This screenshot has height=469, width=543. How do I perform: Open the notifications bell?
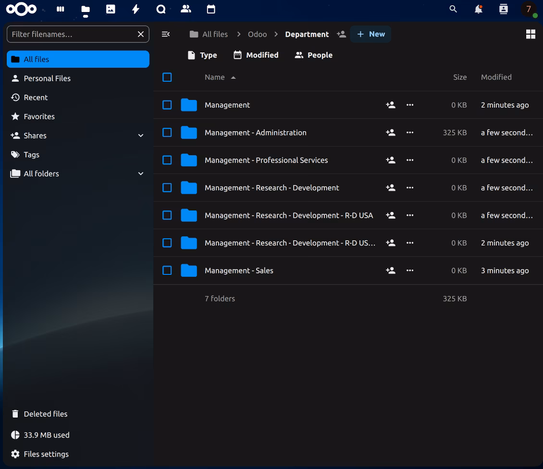pyautogui.click(x=478, y=9)
